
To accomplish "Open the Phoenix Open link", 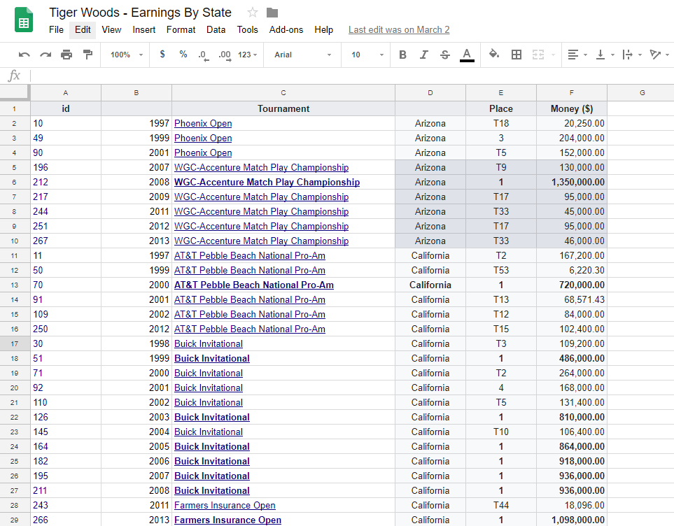I will [x=202, y=123].
